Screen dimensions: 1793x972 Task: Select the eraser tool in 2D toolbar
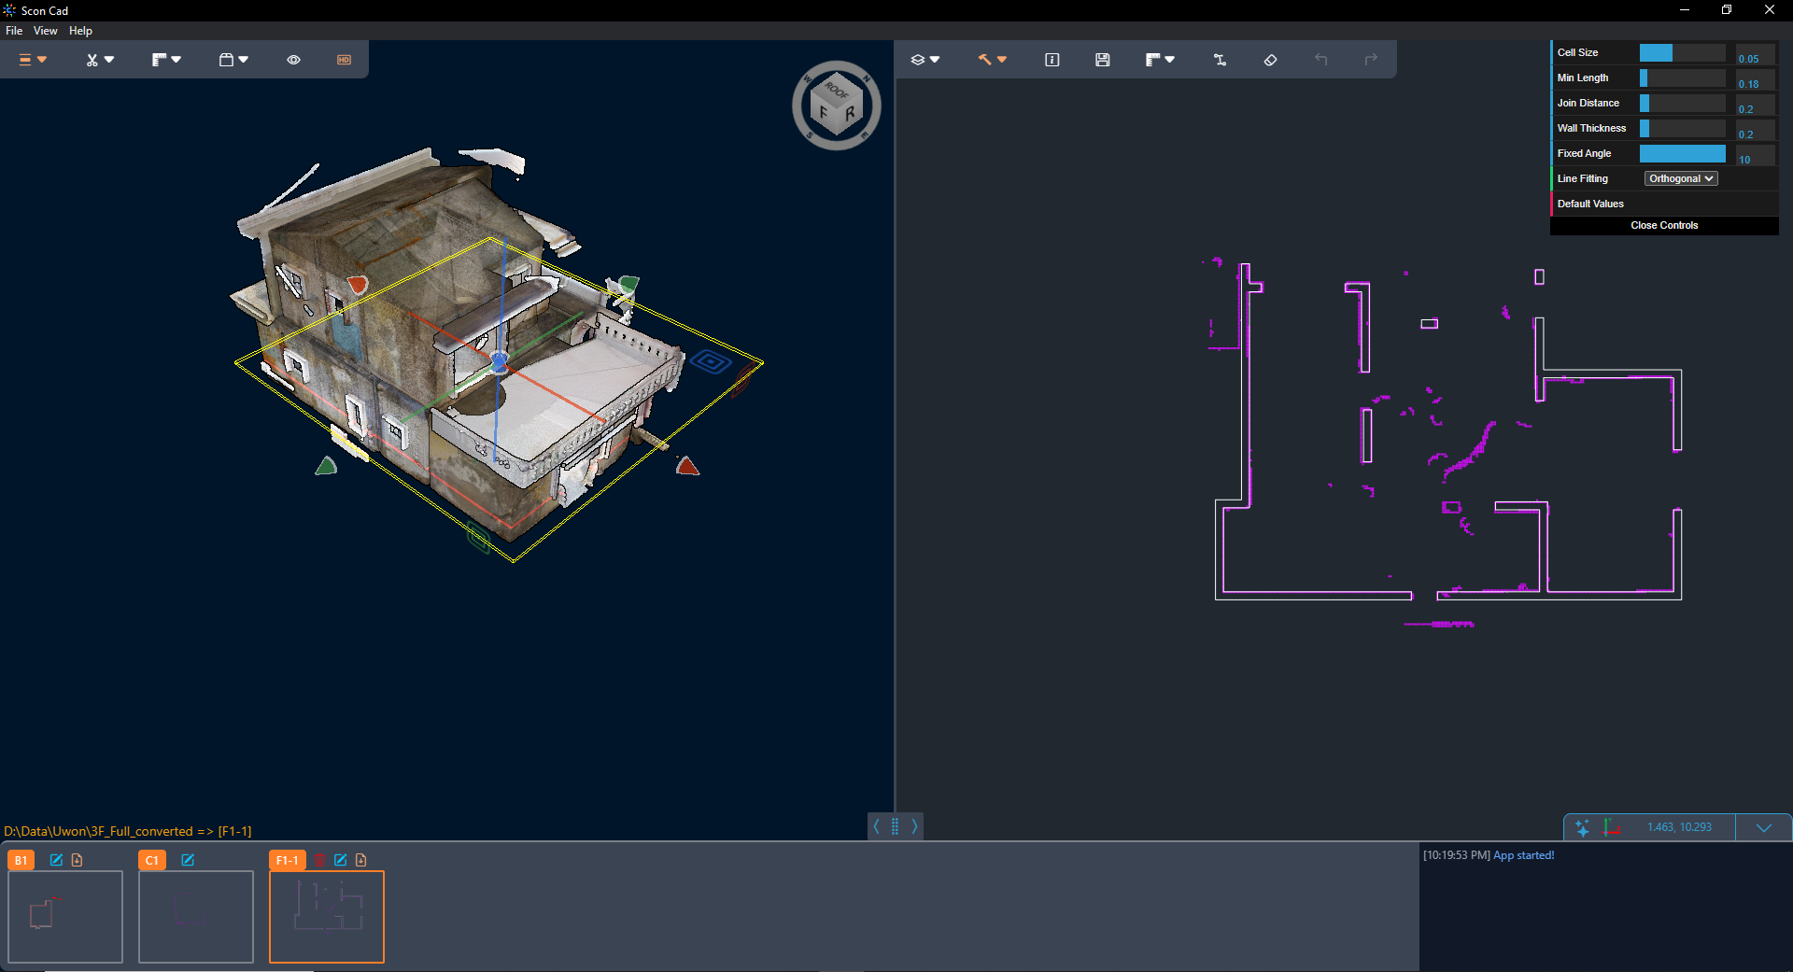click(1270, 60)
